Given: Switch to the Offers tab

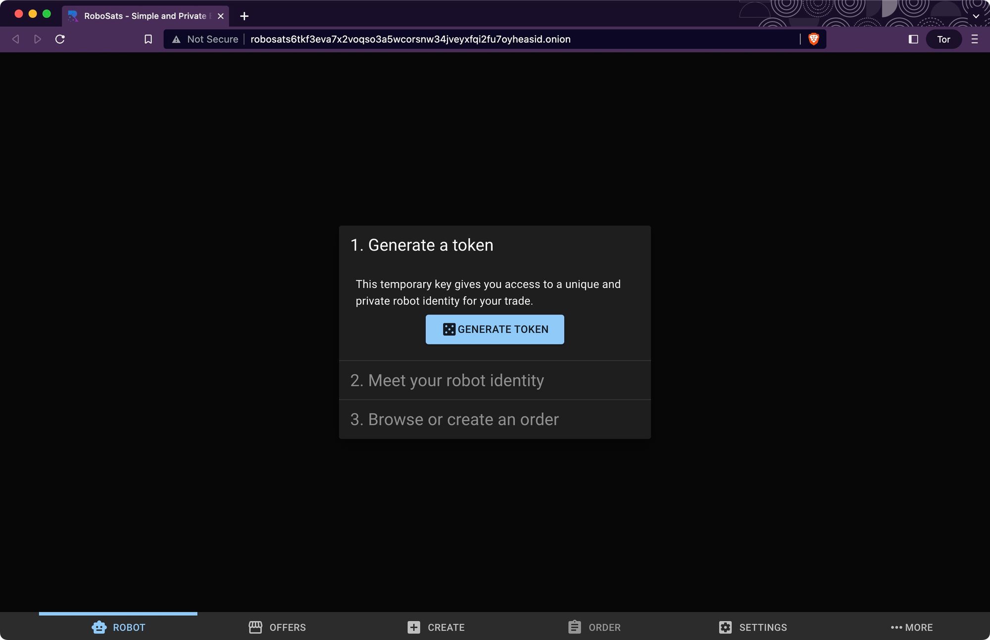Looking at the screenshot, I should coord(277,627).
